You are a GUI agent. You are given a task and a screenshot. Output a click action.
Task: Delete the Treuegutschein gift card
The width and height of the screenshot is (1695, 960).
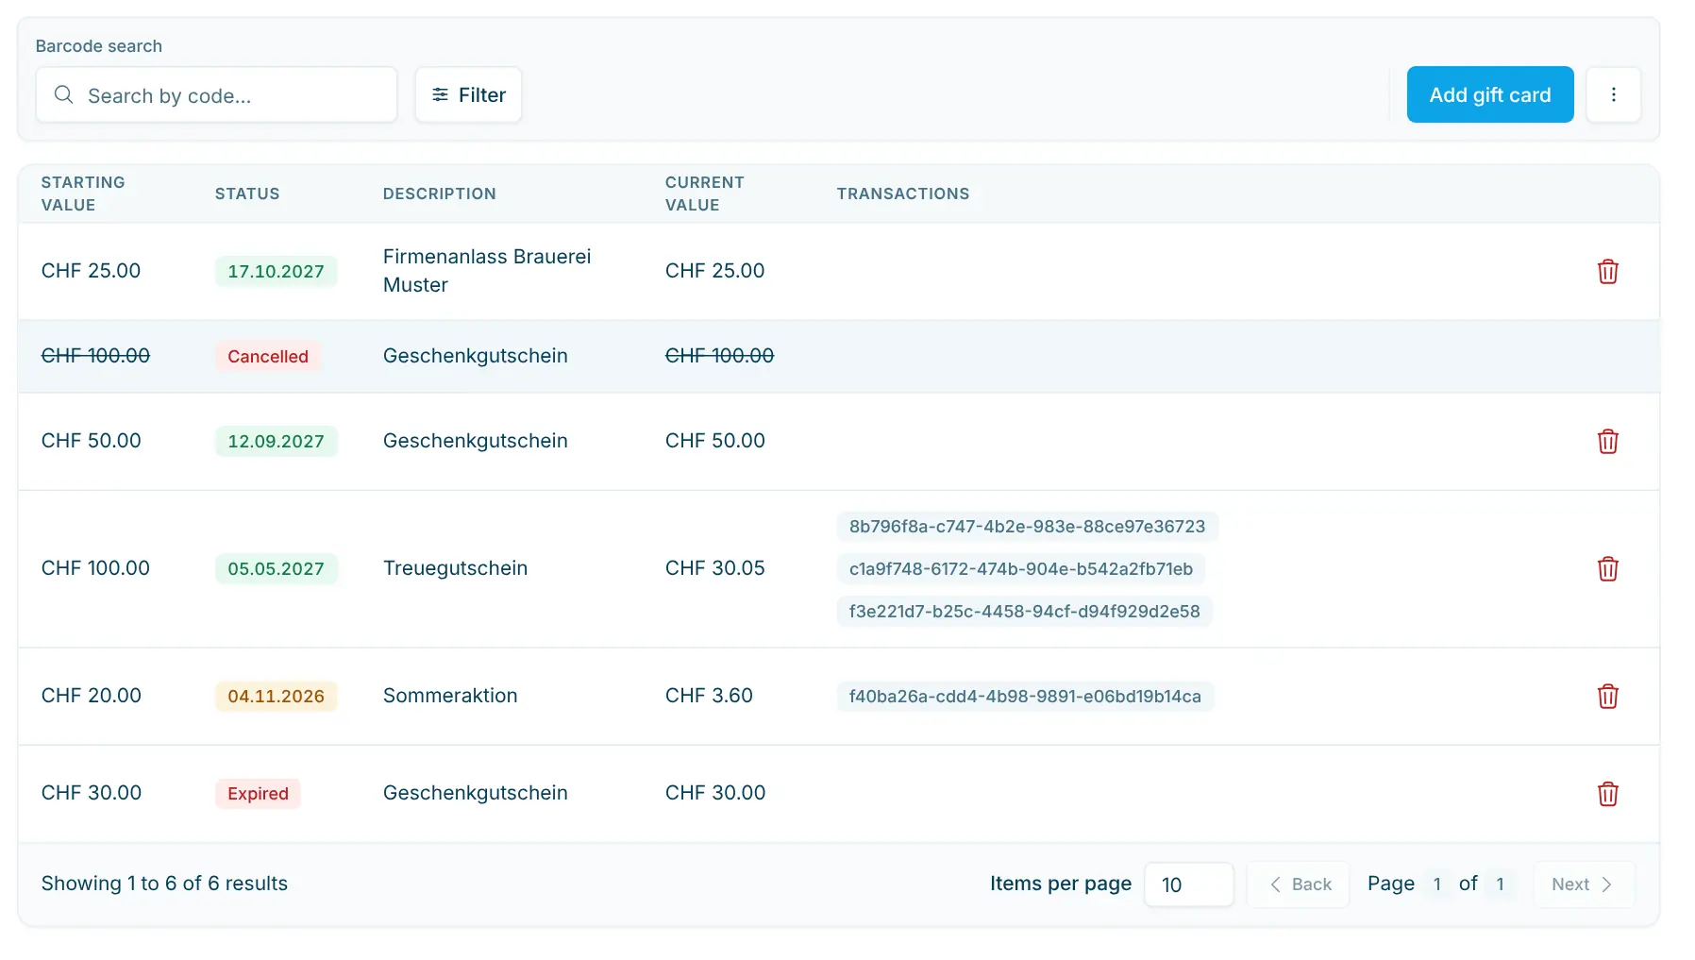[x=1607, y=569]
